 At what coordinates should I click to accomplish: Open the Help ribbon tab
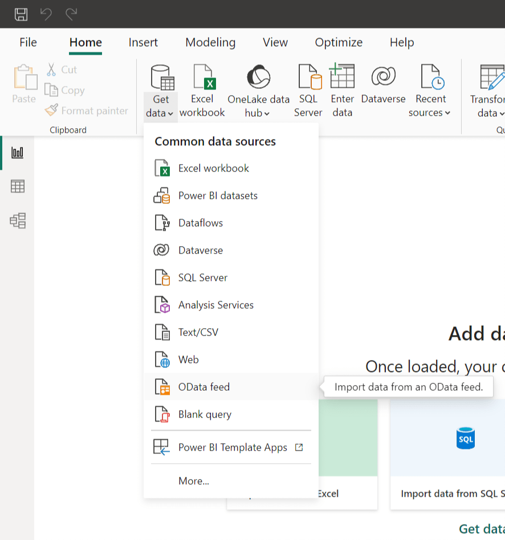[x=402, y=42]
